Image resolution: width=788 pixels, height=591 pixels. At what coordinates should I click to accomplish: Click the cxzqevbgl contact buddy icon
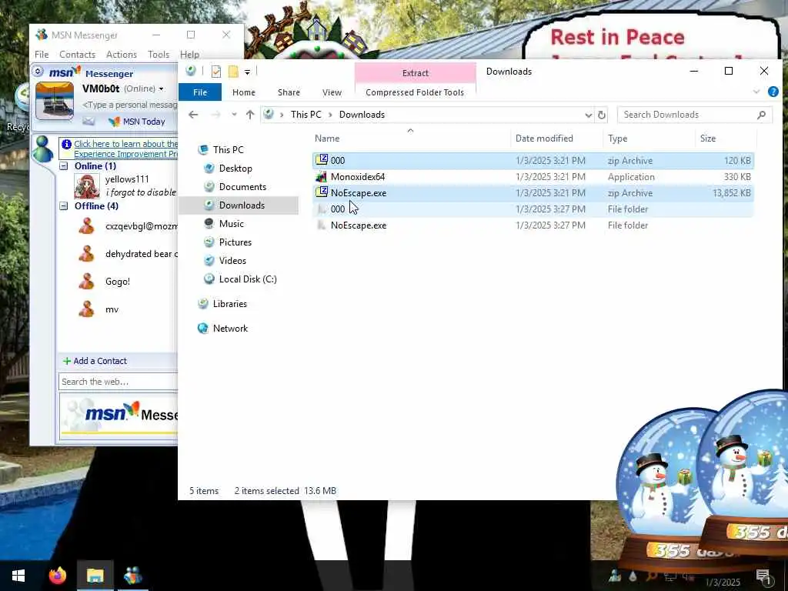click(86, 226)
